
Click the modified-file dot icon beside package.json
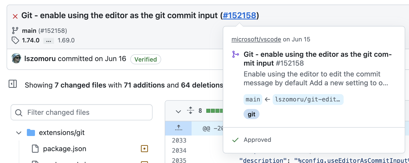point(144,149)
